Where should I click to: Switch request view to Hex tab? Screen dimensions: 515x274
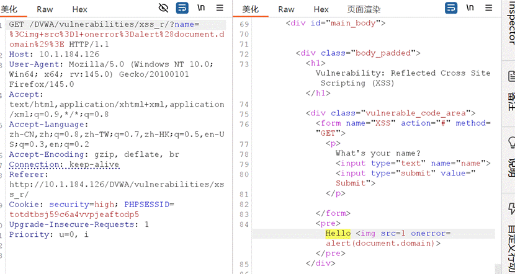click(80, 9)
